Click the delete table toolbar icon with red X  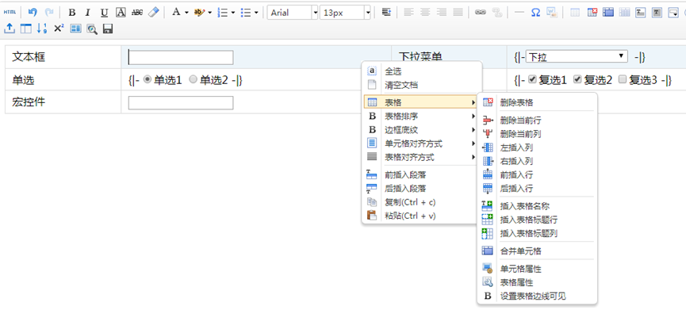pos(592,12)
